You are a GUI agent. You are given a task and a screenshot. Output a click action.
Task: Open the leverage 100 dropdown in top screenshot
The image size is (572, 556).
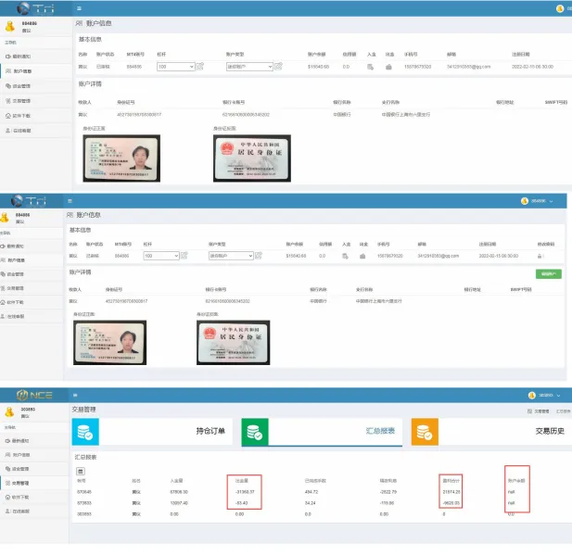click(x=176, y=67)
